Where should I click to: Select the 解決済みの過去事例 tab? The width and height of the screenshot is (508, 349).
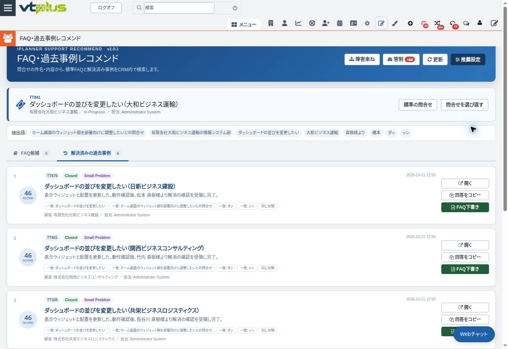point(92,153)
